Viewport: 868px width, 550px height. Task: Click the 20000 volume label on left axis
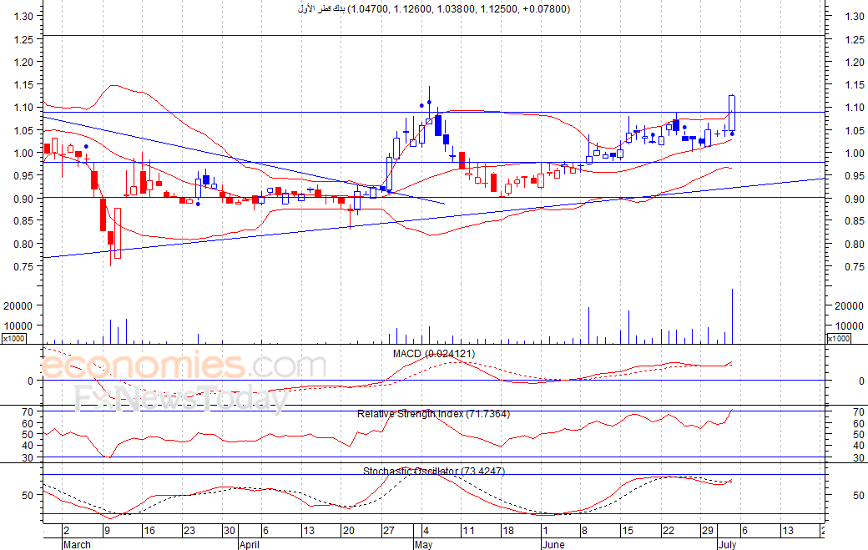[x=18, y=305]
